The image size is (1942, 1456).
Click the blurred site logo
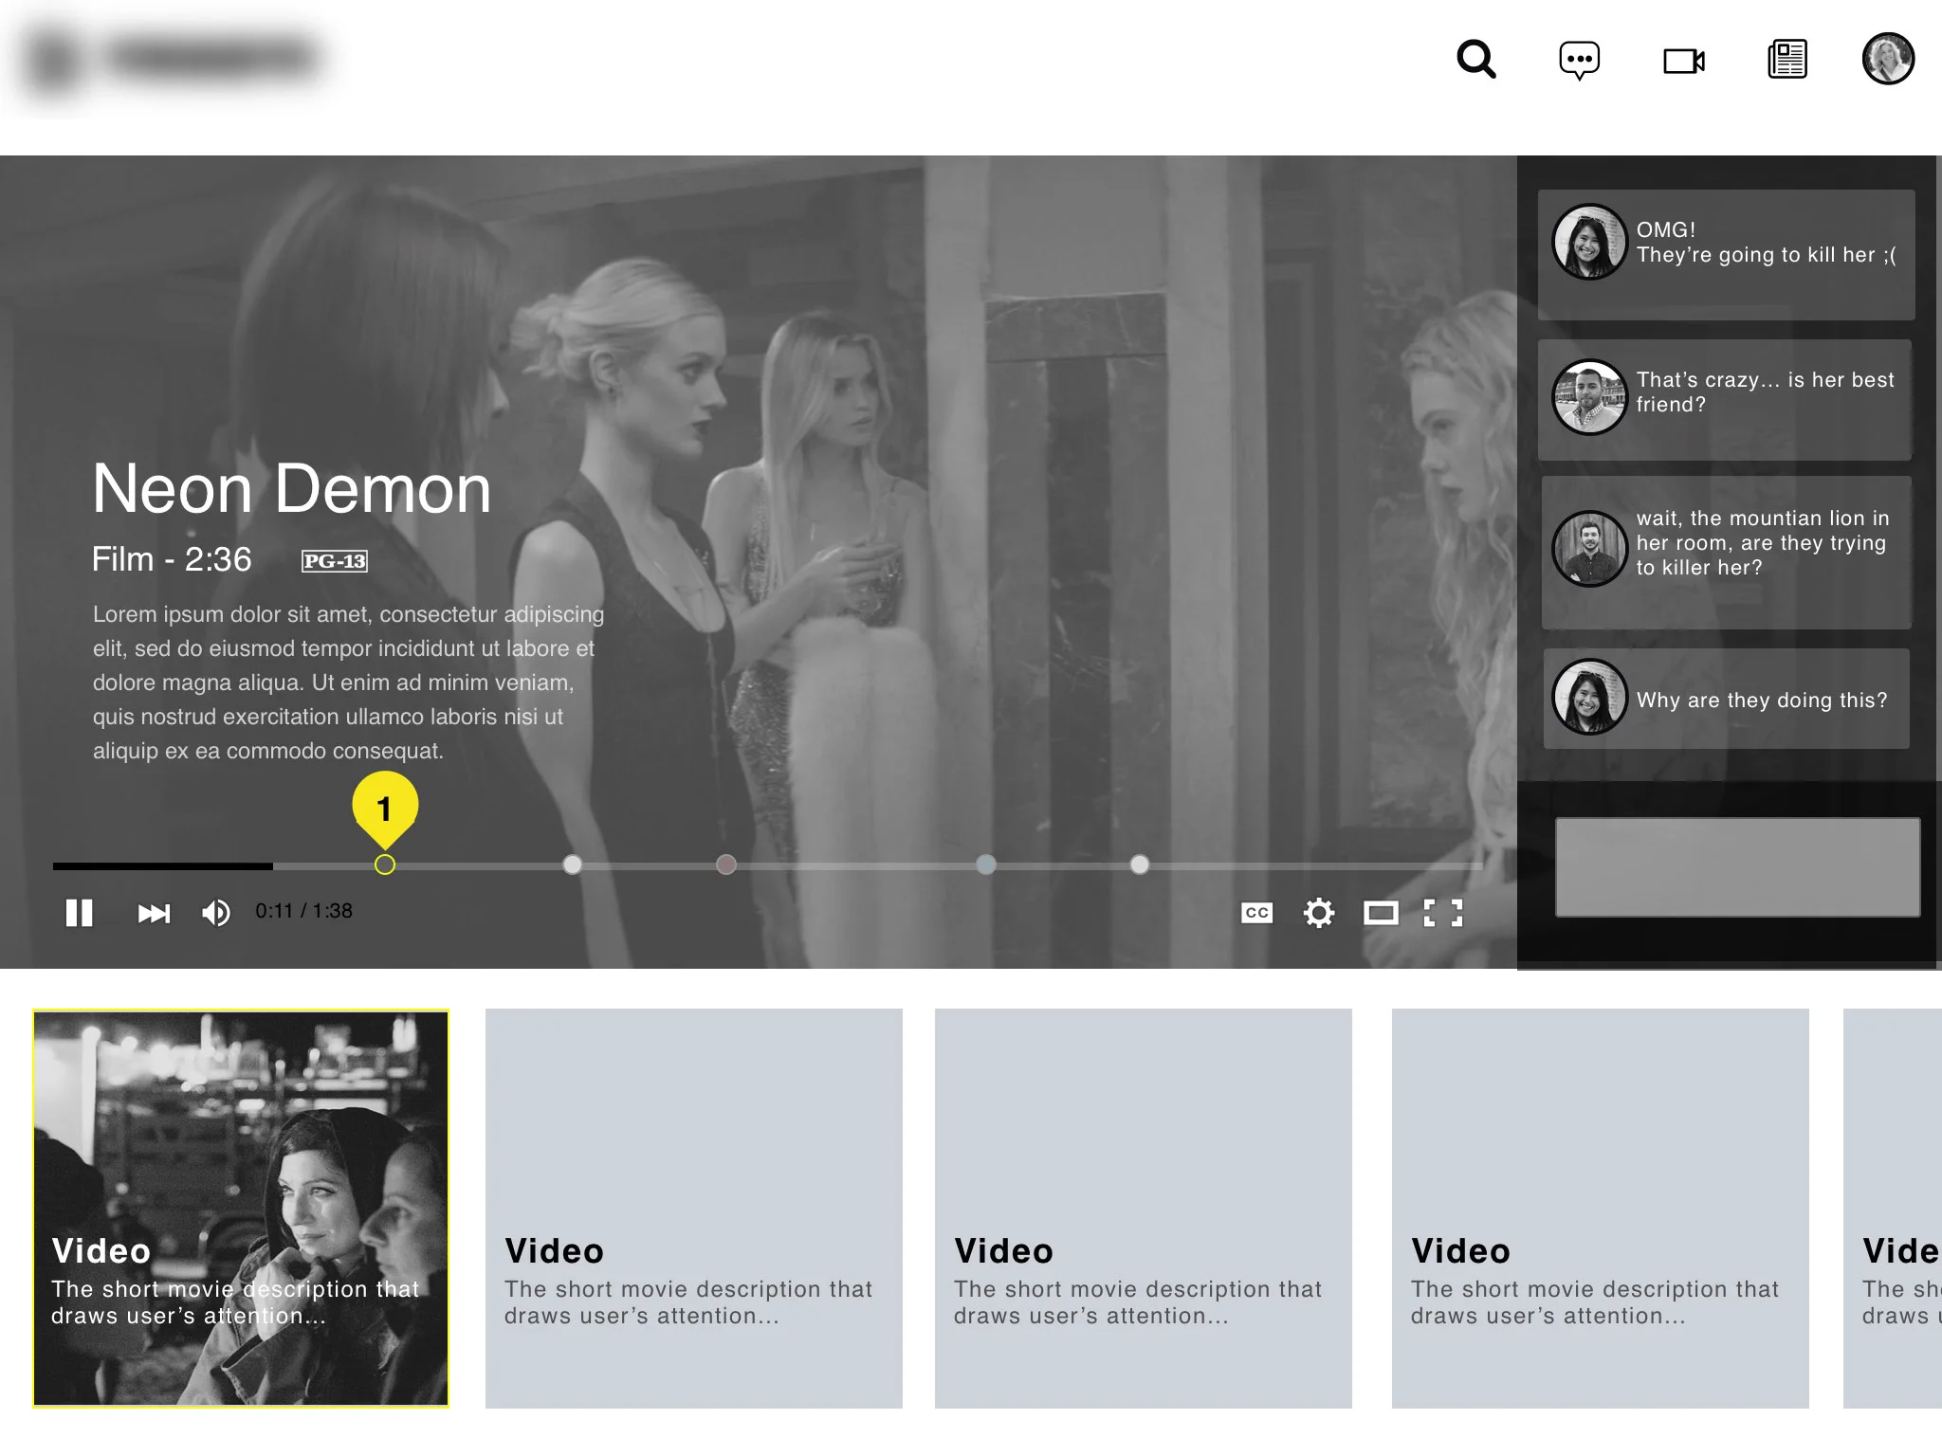click(173, 59)
